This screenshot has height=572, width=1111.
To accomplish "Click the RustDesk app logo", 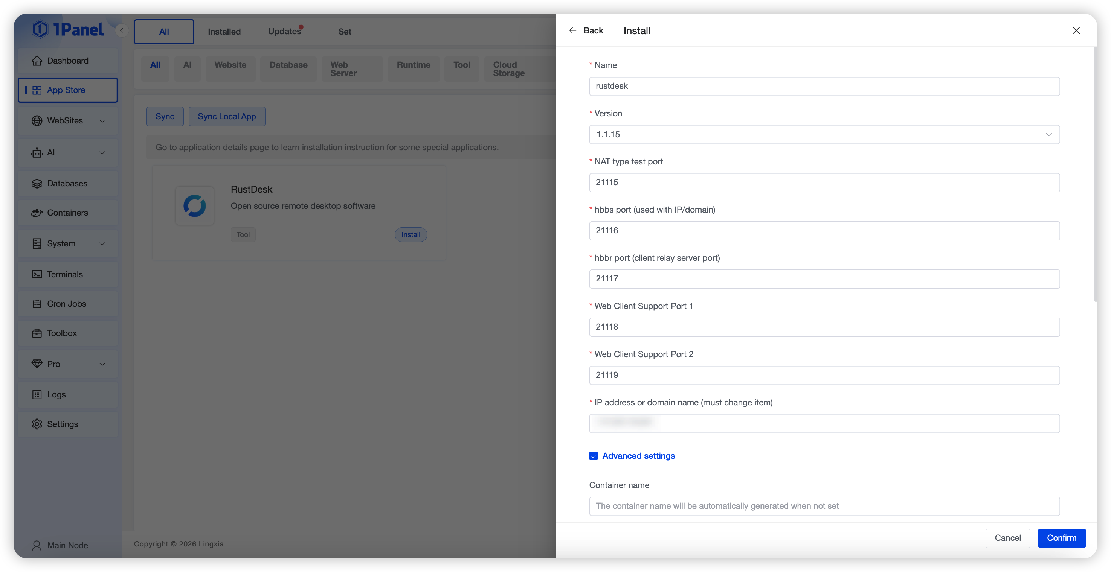I will point(194,205).
